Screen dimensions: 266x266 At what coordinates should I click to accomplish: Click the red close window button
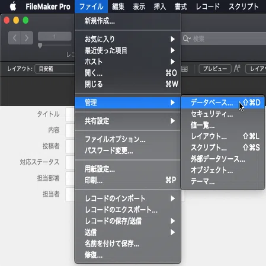click(7, 20)
